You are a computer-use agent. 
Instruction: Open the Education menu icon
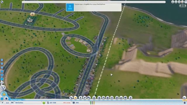click(x=117, y=98)
